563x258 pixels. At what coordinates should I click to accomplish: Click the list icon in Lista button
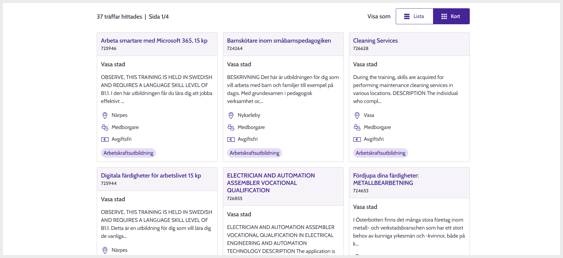407,17
